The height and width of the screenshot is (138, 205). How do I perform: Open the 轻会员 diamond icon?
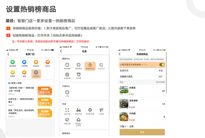pyautogui.click(x=48, y=62)
